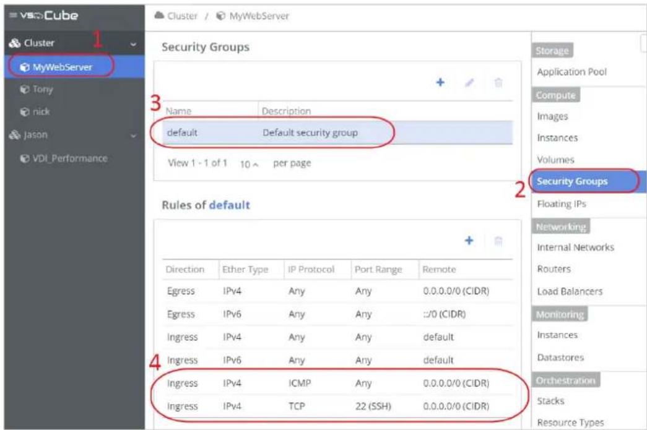This screenshot has width=647, height=430.
Task: Sort rules by Port Range header
Action: pos(378,270)
